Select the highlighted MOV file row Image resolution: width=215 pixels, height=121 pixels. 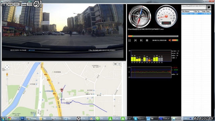[196, 14]
